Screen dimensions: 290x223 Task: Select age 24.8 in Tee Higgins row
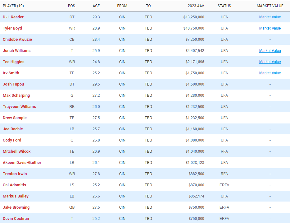click(96, 62)
